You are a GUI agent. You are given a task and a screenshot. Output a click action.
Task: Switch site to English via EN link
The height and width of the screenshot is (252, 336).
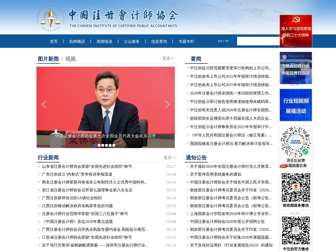point(220,41)
